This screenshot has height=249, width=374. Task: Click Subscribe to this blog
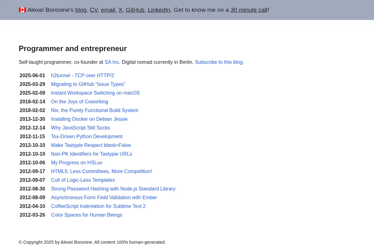click(219, 62)
